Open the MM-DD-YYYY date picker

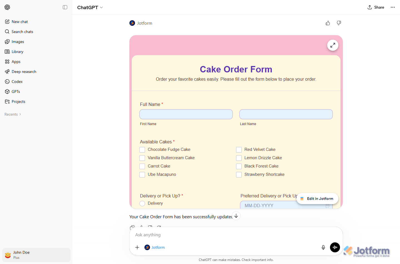pos(328,205)
